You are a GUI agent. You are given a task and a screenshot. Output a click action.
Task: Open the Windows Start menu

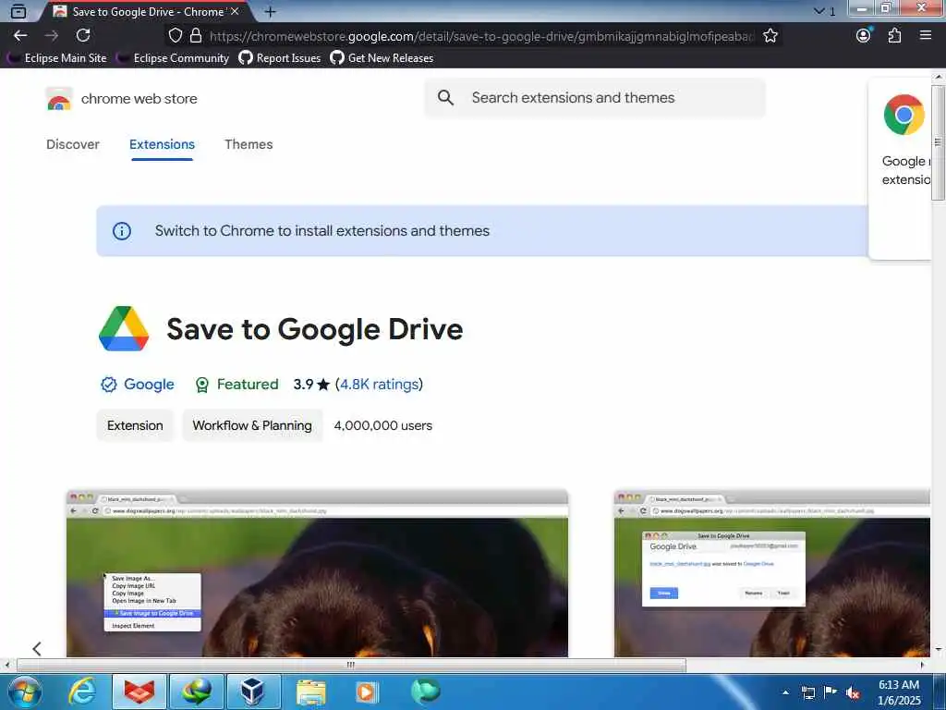point(25,692)
